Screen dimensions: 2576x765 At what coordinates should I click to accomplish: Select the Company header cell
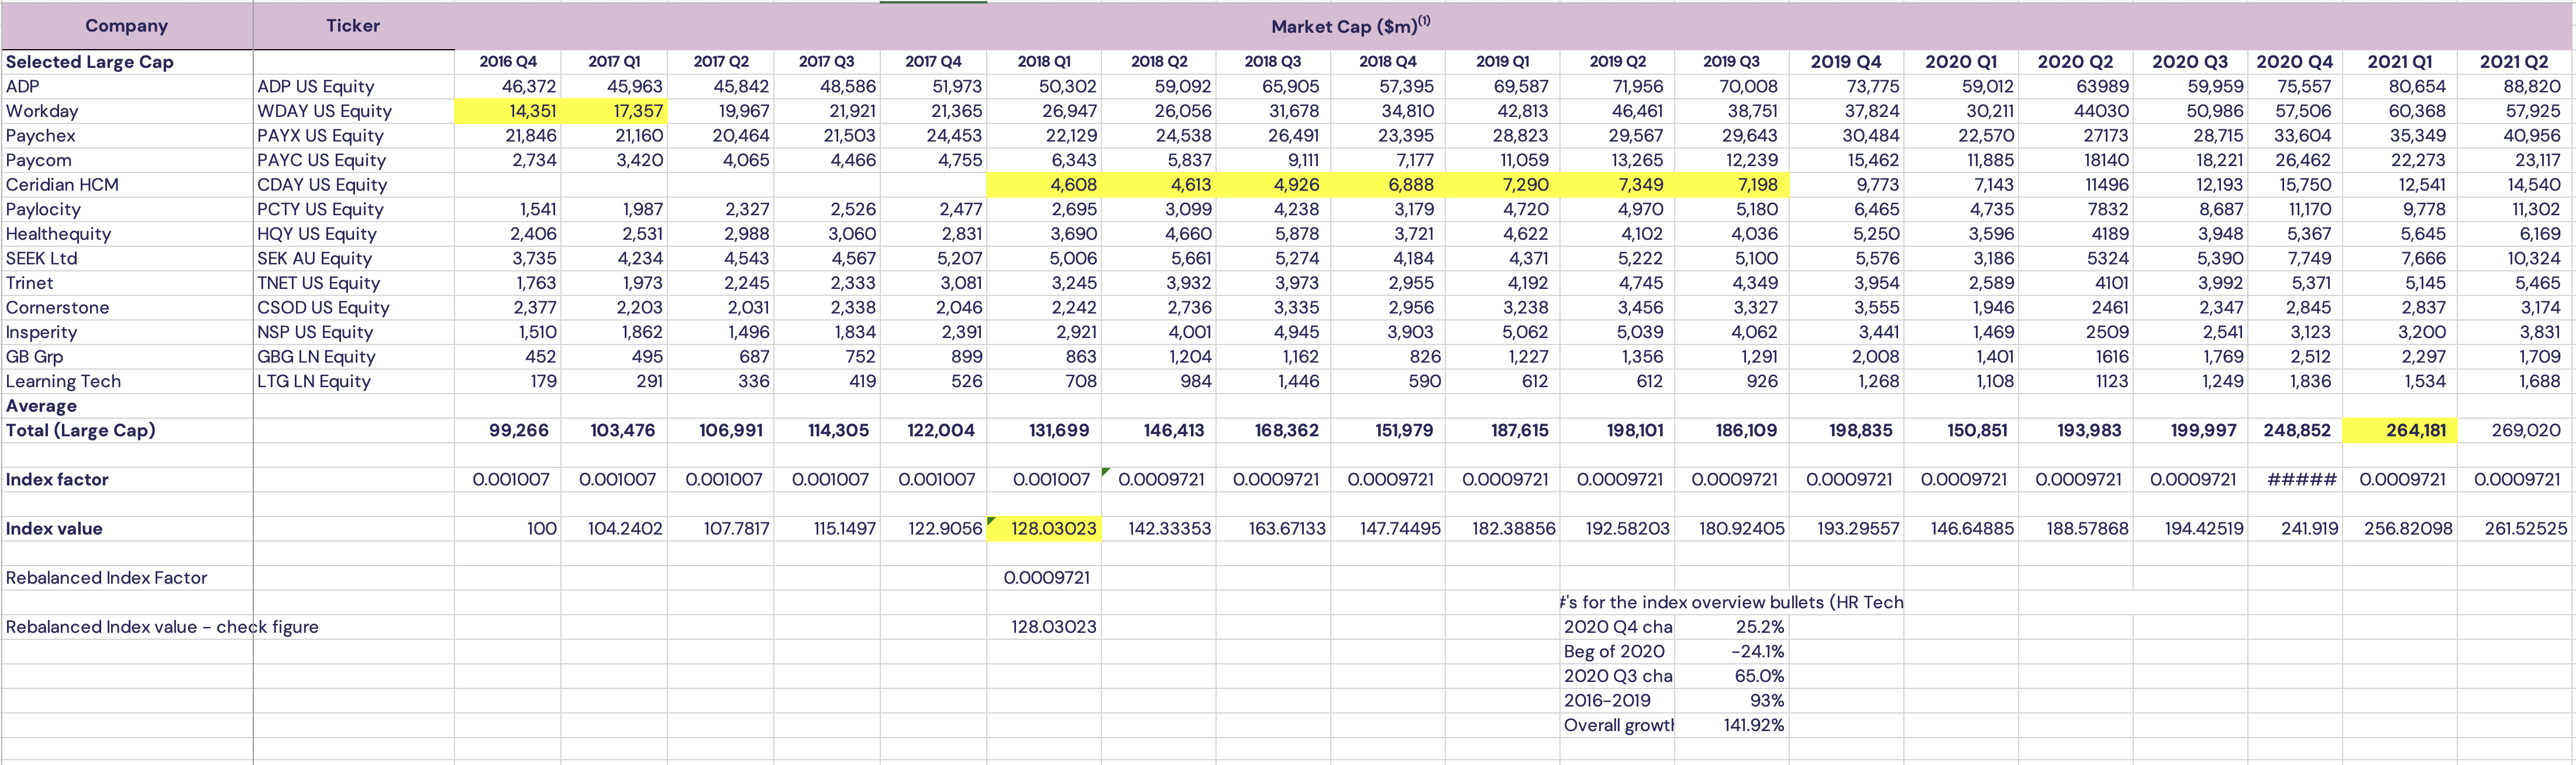point(127,26)
